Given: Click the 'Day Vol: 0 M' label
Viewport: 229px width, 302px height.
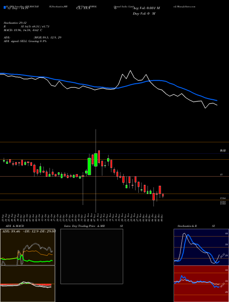Looking at the screenshot, I should pos(144,14).
